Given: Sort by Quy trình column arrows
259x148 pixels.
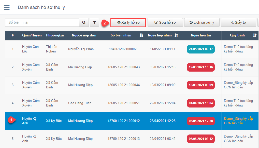Looking at the screenshot, I should 255,35.
